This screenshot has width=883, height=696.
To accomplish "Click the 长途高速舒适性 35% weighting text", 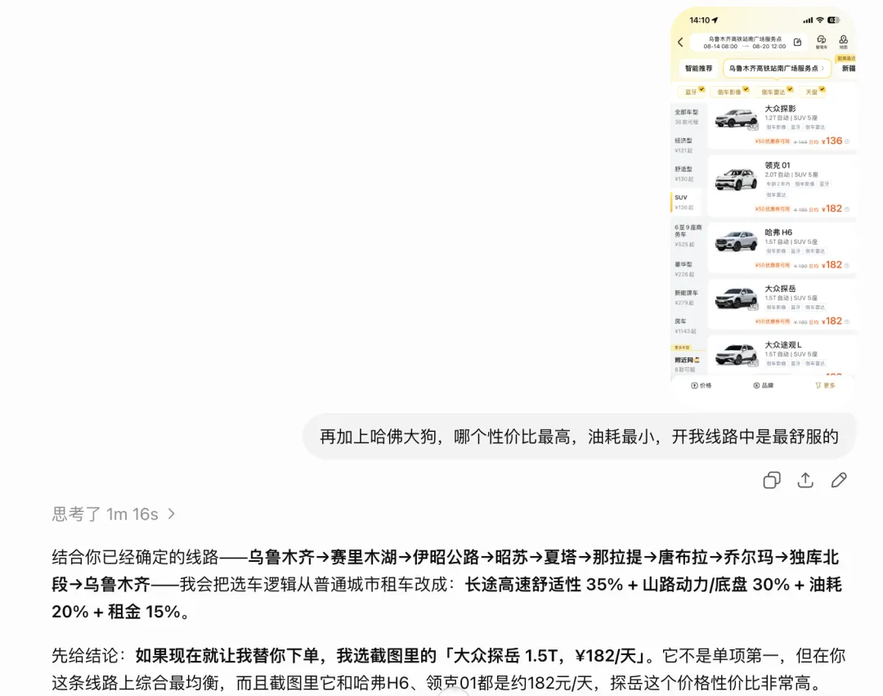I will (x=544, y=585).
